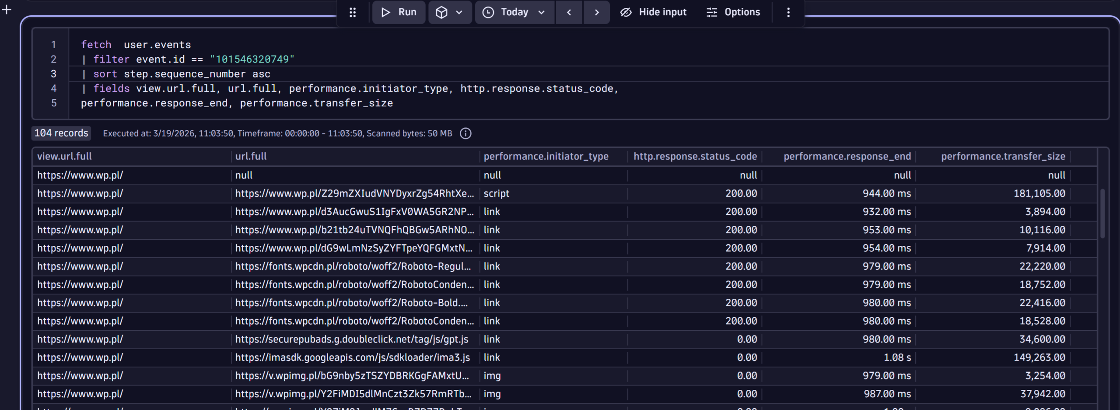
Task: Click the event.id value in the filter clause
Action: tap(252, 59)
